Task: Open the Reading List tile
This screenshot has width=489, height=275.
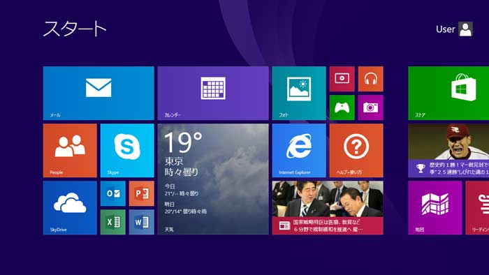Action: [477, 208]
